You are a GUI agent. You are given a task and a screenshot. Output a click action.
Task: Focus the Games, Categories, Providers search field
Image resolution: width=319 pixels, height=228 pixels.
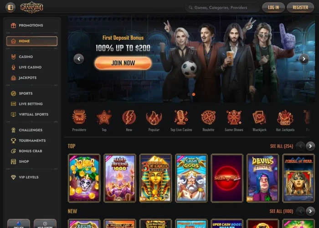point(222,8)
